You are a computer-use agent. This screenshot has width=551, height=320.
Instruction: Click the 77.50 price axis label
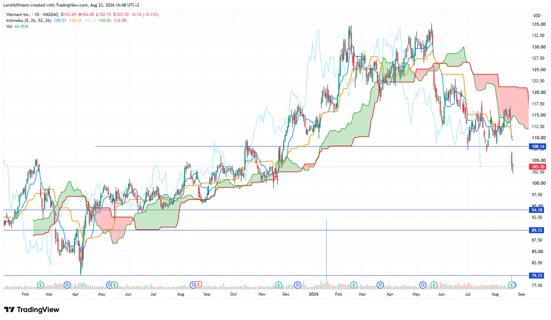pyautogui.click(x=538, y=286)
